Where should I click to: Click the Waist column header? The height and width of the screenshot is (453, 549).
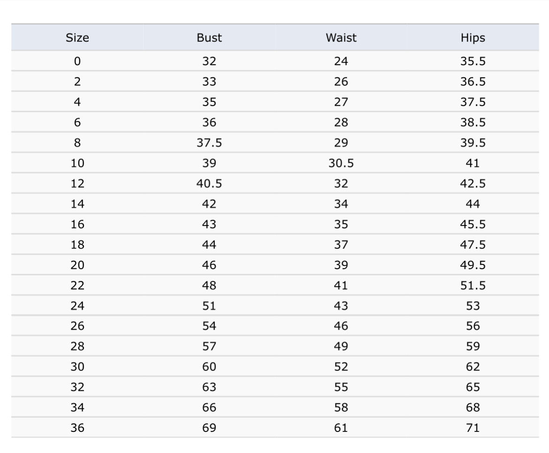[341, 38]
